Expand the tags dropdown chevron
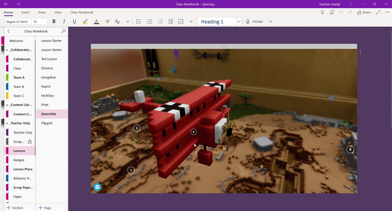392x211 pixels. click(191, 21)
